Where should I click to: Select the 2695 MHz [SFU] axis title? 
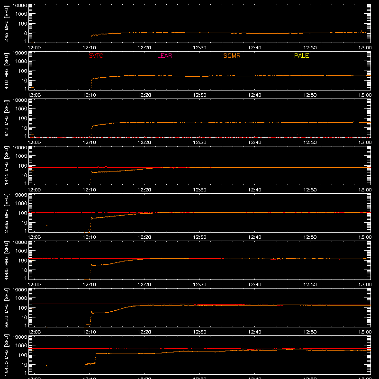(7, 213)
